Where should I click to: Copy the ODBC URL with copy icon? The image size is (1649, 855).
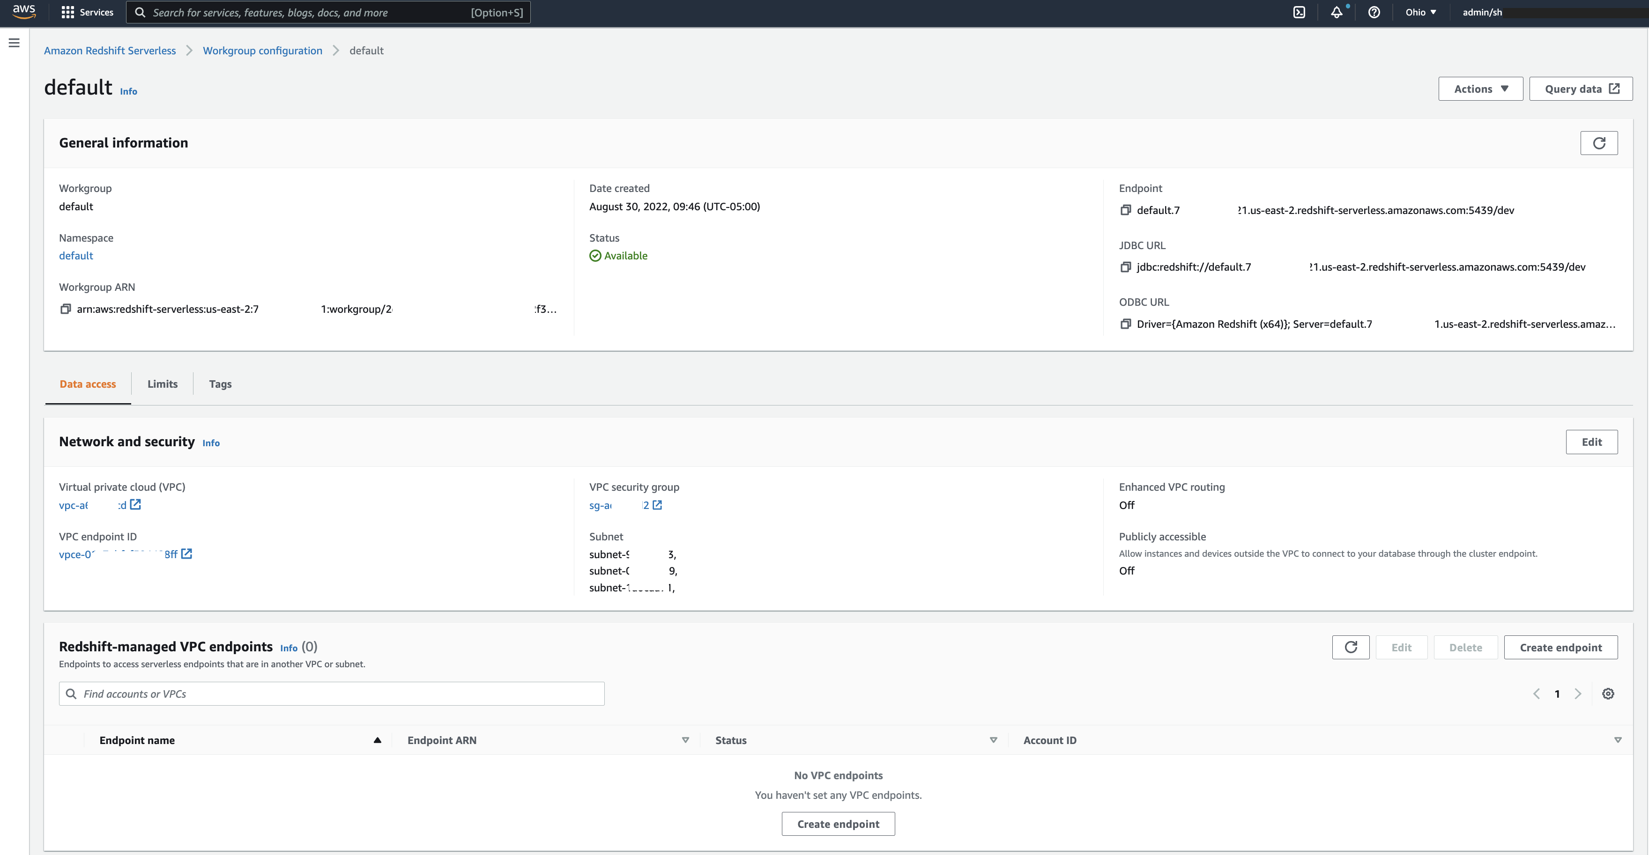[x=1125, y=324]
